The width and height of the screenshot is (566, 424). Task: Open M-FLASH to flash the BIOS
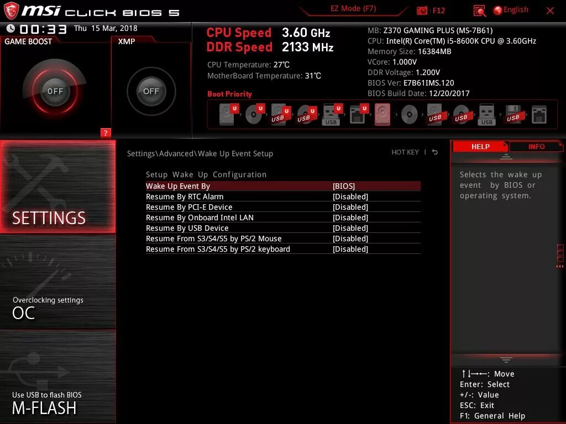click(57, 377)
